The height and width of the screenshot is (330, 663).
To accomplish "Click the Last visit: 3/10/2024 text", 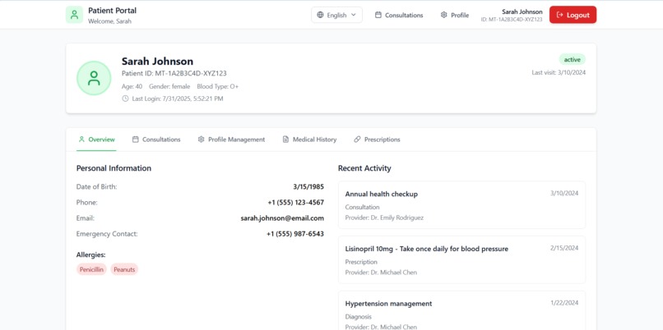I will coord(559,72).
